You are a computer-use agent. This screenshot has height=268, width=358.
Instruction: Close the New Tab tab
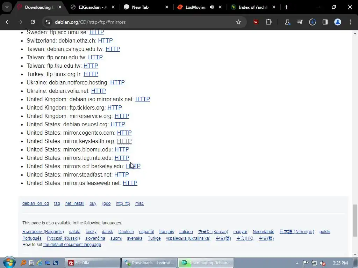(x=167, y=7)
